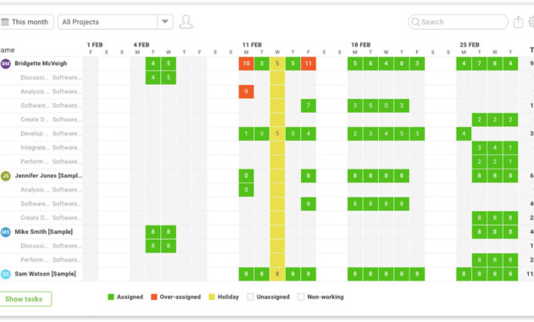Click Jennifer's green 0 hours summary cell
This screenshot has height=322, width=534.
point(246,176)
